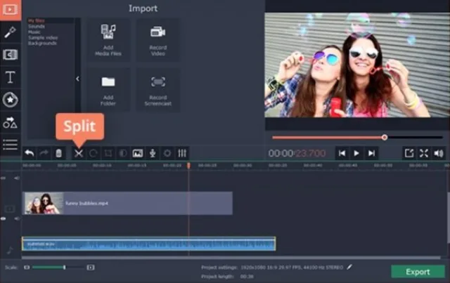Click the audio track music note icon
Screen dimensions: 450x283
[x=10, y=250]
